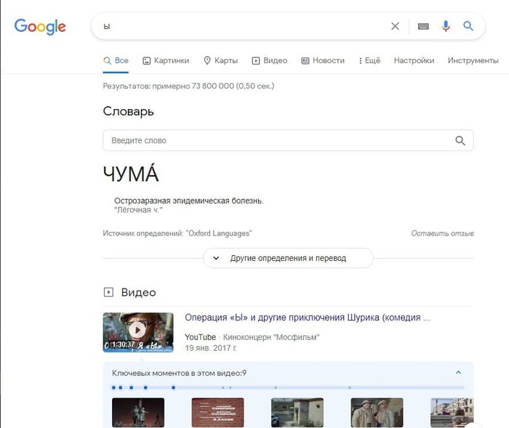This screenshot has width=509, height=428.
Task: Click the example phrase "Лёгочная ч."
Action: pos(138,210)
